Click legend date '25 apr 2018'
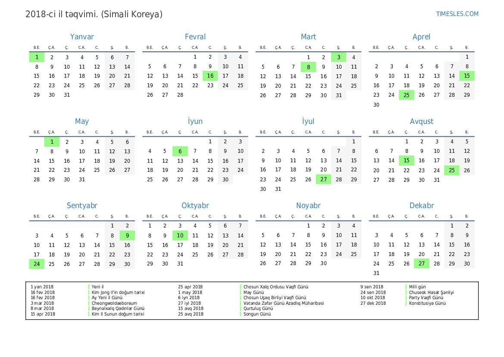504x357 pixels. point(190,287)
